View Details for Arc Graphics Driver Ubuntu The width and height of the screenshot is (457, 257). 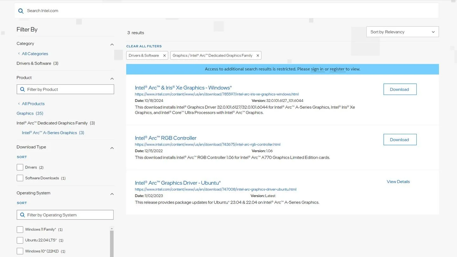[398, 182]
